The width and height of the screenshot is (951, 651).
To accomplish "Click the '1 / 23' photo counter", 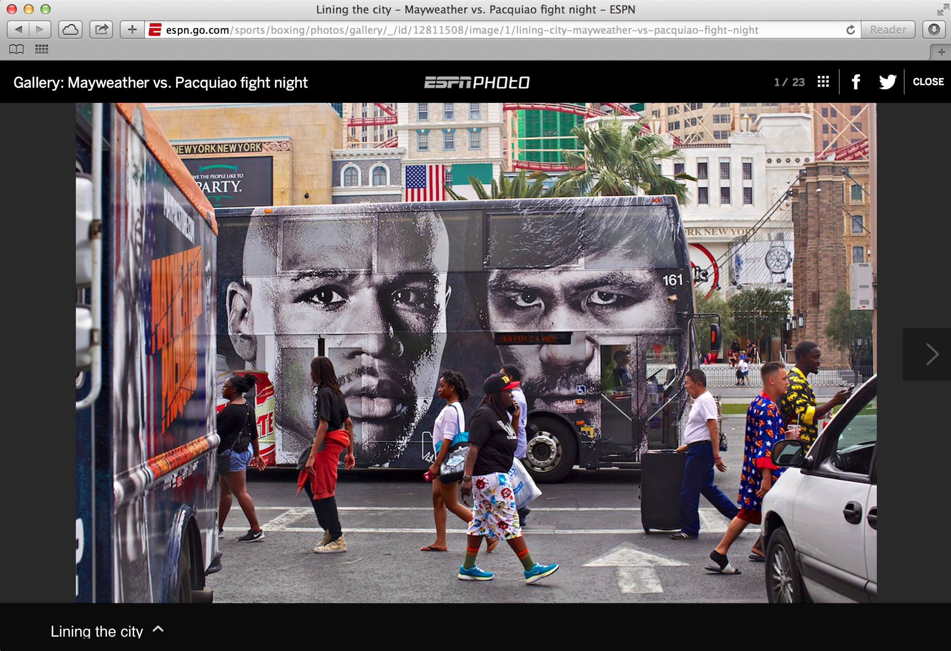I will tap(789, 82).
